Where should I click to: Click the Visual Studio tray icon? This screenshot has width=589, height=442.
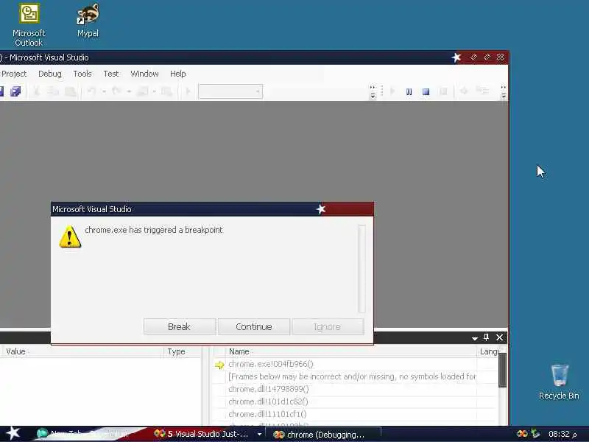[522, 434]
